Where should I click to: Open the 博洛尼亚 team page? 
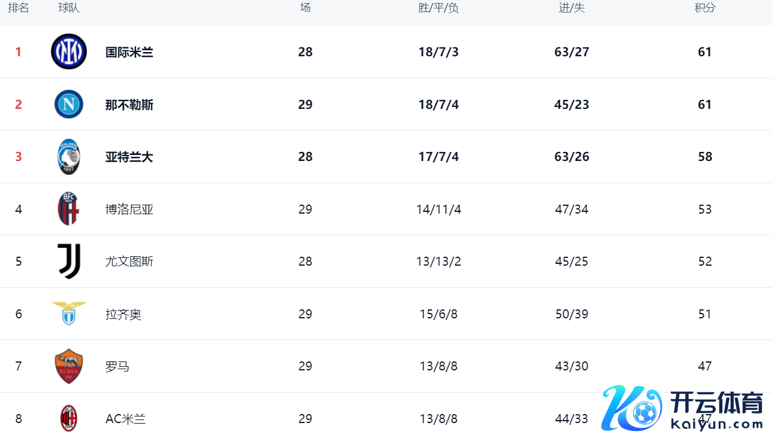tap(129, 209)
